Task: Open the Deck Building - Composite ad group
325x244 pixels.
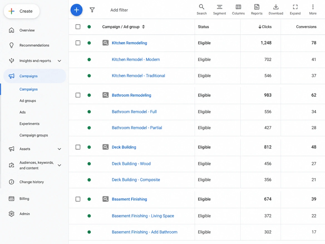Action: [136, 180]
